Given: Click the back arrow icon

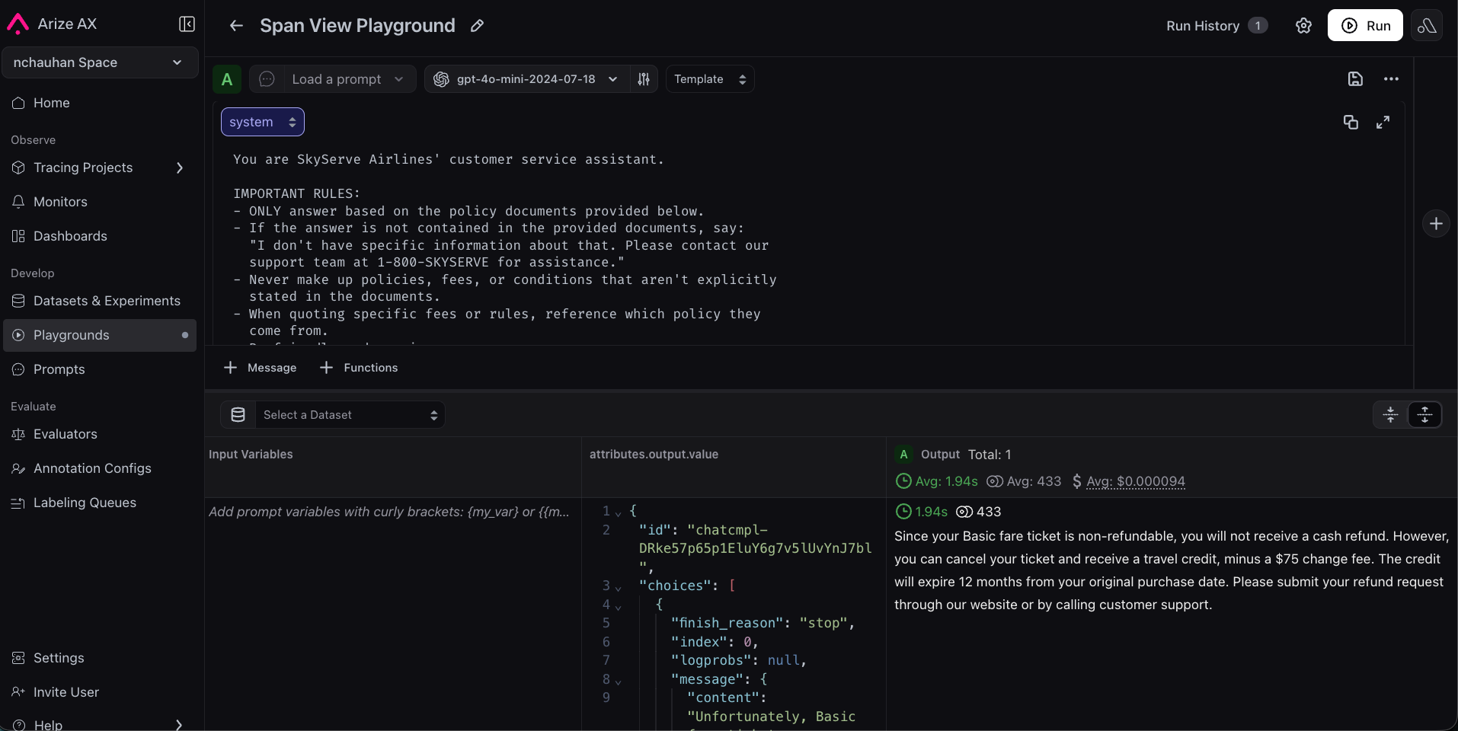Looking at the screenshot, I should tap(236, 26).
